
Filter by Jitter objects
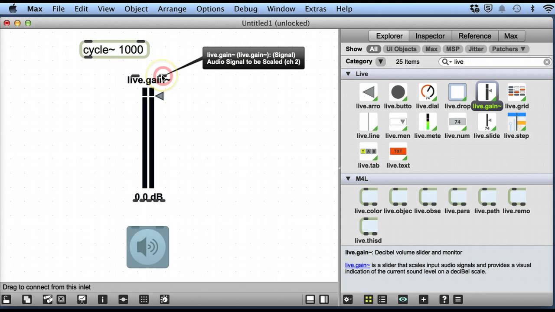(x=476, y=49)
